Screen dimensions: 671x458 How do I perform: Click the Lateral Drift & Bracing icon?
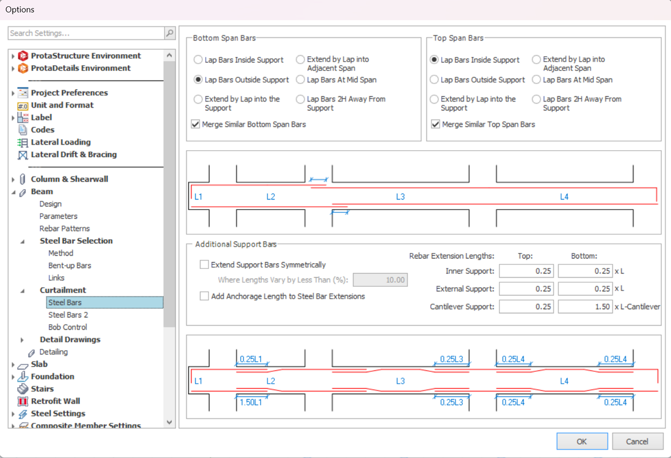(x=23, y=155)
